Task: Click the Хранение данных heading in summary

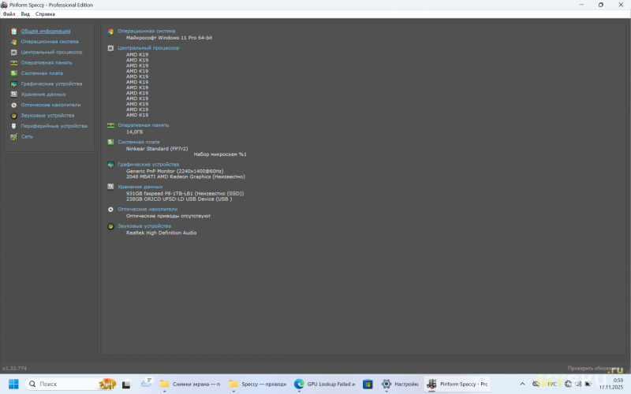Action: click(140, 187)
